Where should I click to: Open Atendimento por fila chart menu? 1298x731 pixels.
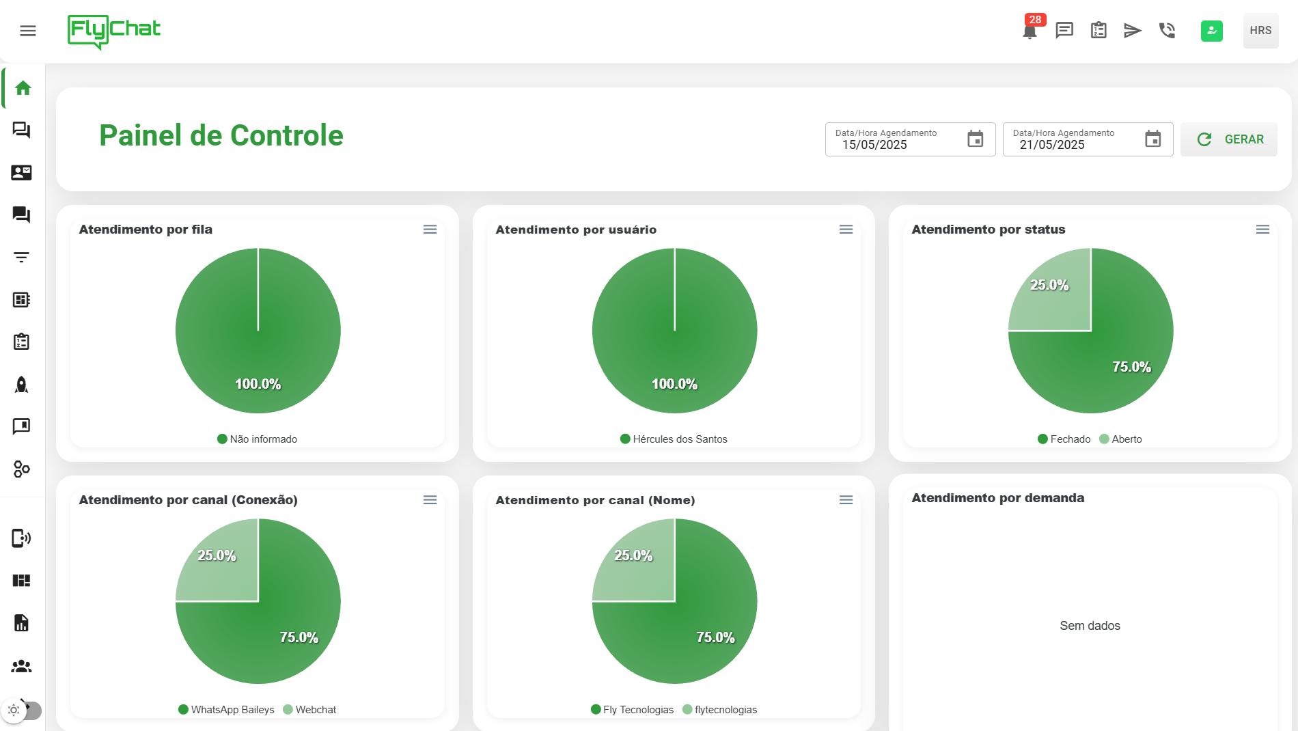(430, 230)
